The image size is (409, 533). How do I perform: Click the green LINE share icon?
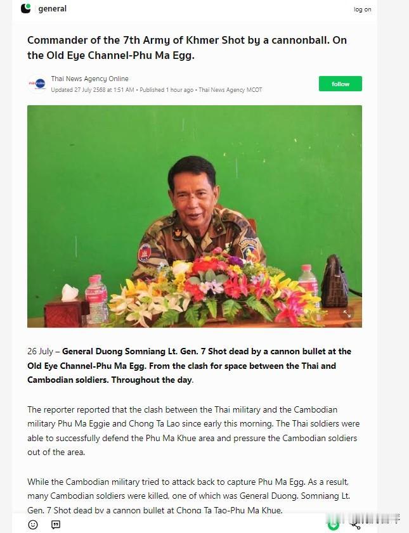point(334,525)
